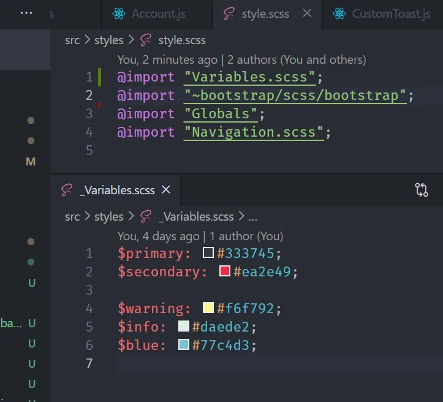Open the #ea2e49 secondary color swatch
Viewport: 443px width, 402px height.
click(224, 271)
